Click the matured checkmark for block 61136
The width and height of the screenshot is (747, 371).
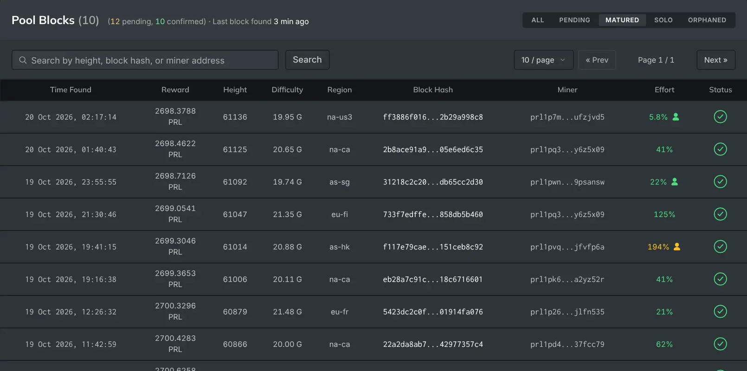click(720, 117)
